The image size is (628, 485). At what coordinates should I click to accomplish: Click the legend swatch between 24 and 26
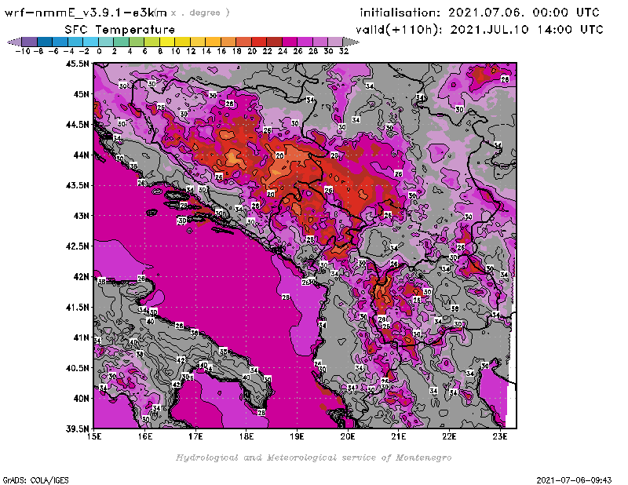click(290, 42)
